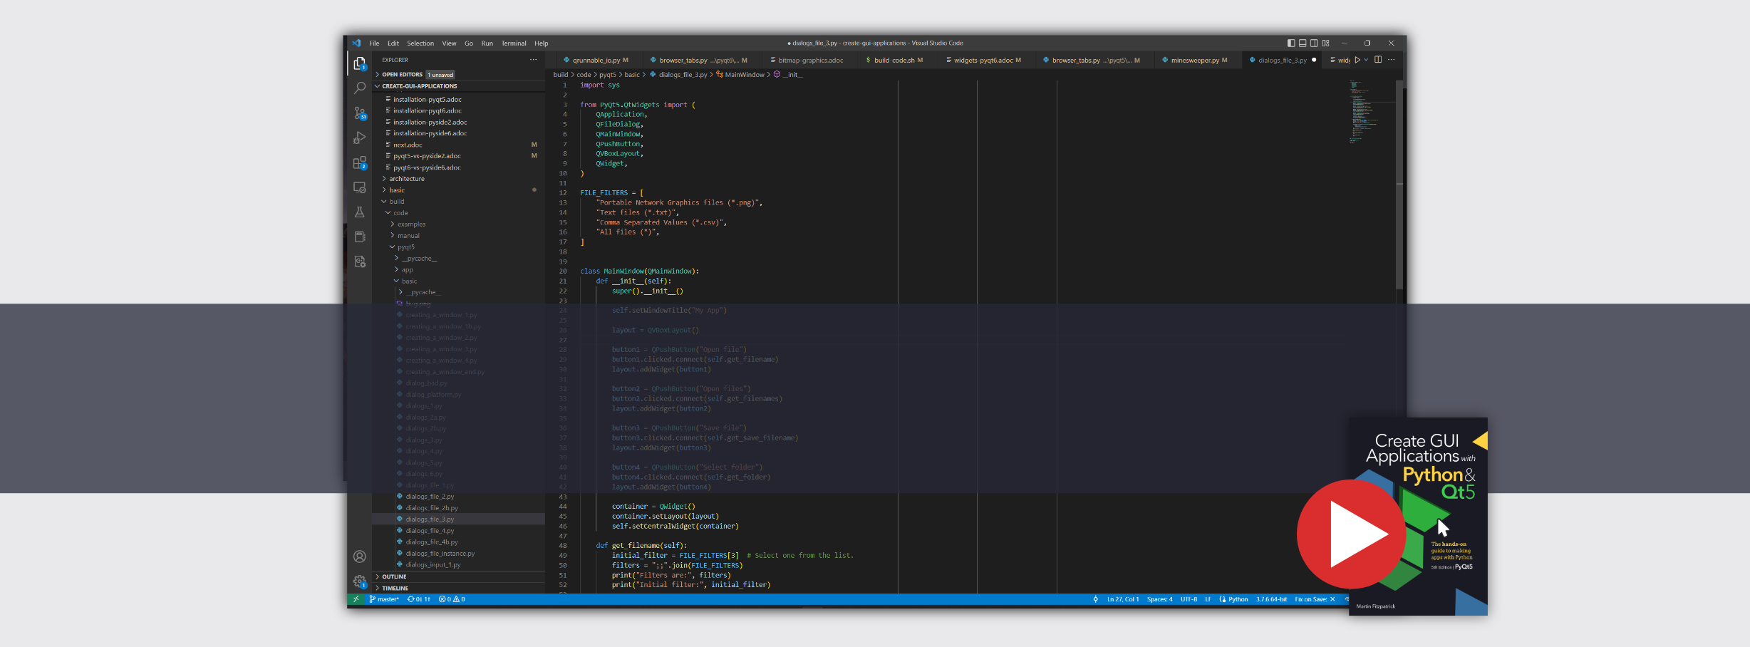The image size is (1750, 647).
Task: Open the Explorer view in activity bar
Action: 360,64
